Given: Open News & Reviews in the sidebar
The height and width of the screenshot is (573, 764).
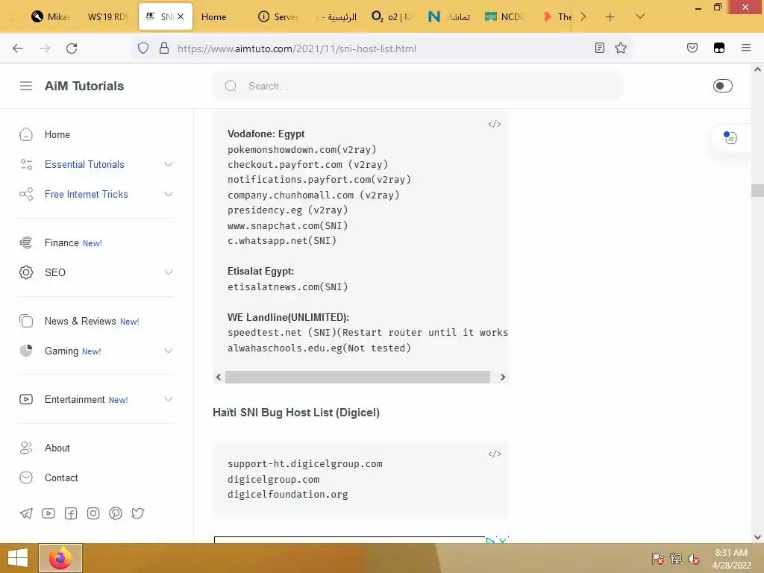Looking at the screenshot, I should point(80,321).
